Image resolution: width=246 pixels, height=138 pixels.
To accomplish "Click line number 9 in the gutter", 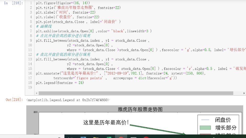I will 31,40.
